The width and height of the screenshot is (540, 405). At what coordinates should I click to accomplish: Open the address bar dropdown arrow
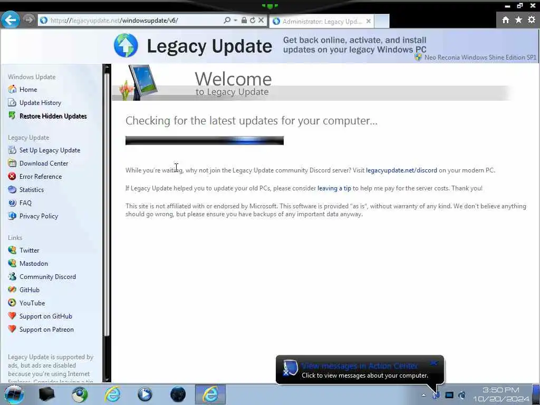pyautogui.click(x=236, y=21)
